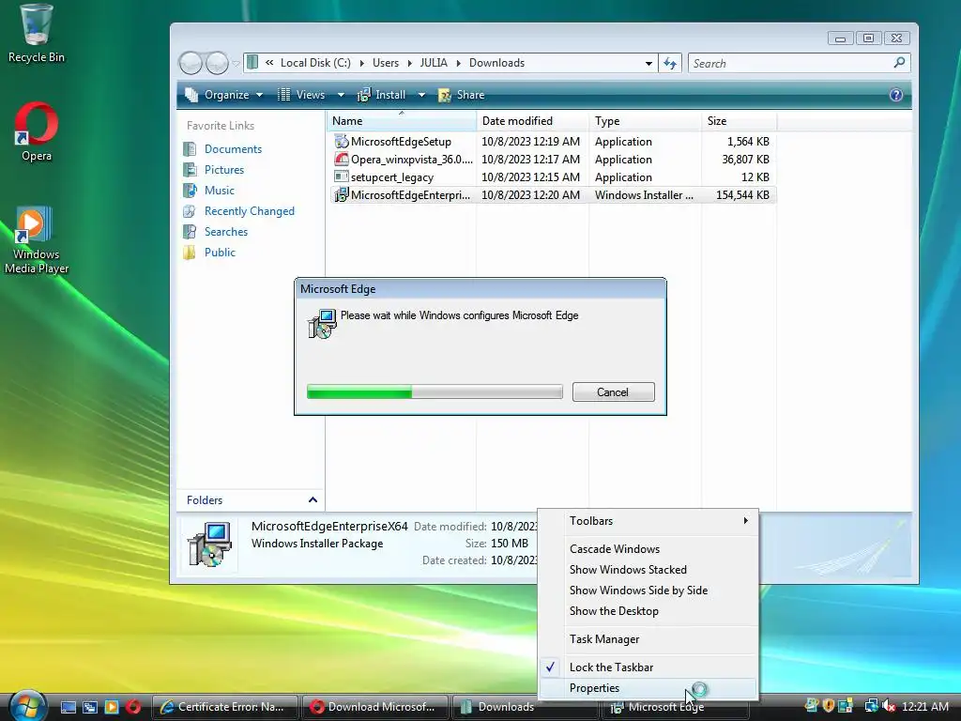The height and width of the screenshot is (721, 961).
Task: Expand the Folders pane chevron
Action: click(313, 500)
